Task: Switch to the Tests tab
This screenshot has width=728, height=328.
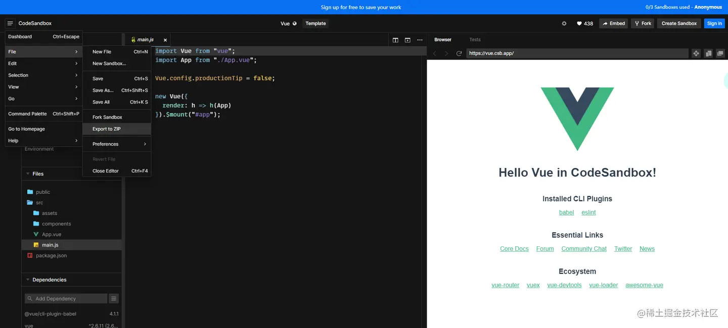Action: 475,39
